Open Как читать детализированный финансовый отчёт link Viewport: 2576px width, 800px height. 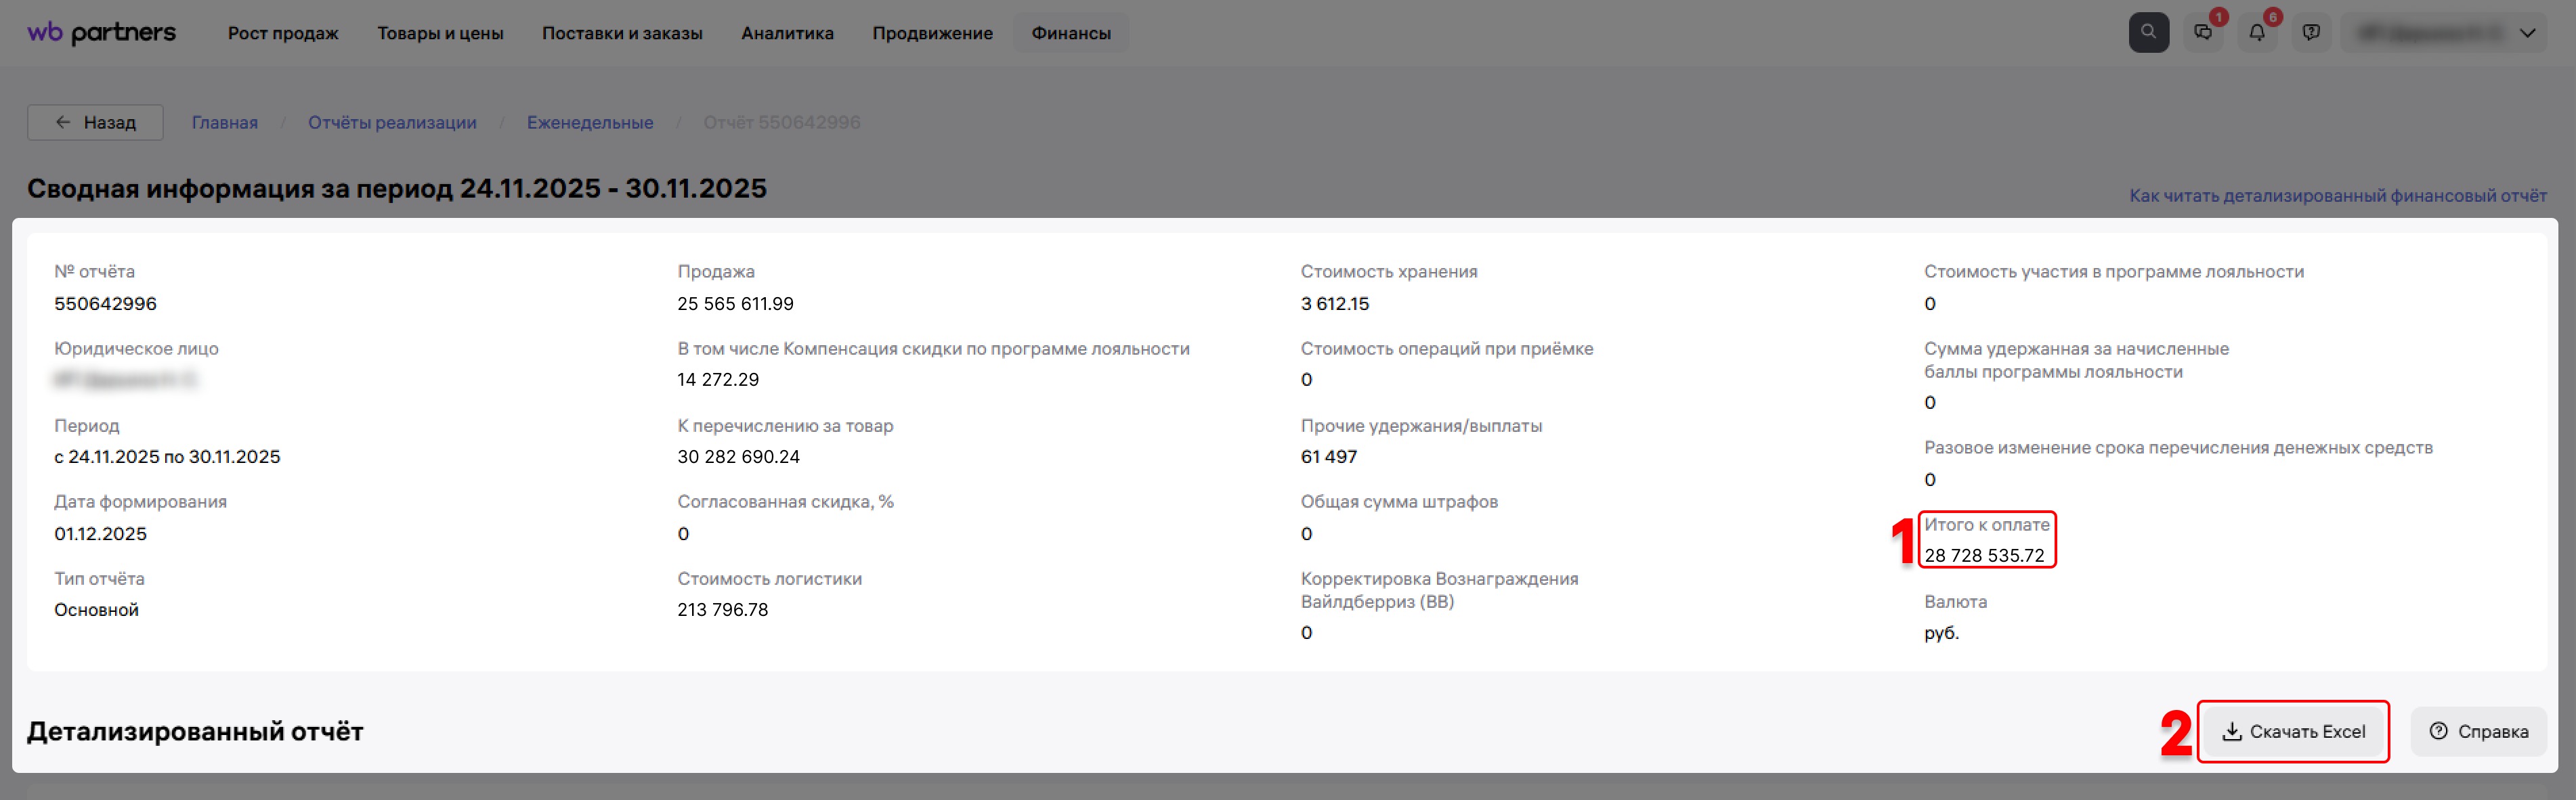coord(2337,195)
